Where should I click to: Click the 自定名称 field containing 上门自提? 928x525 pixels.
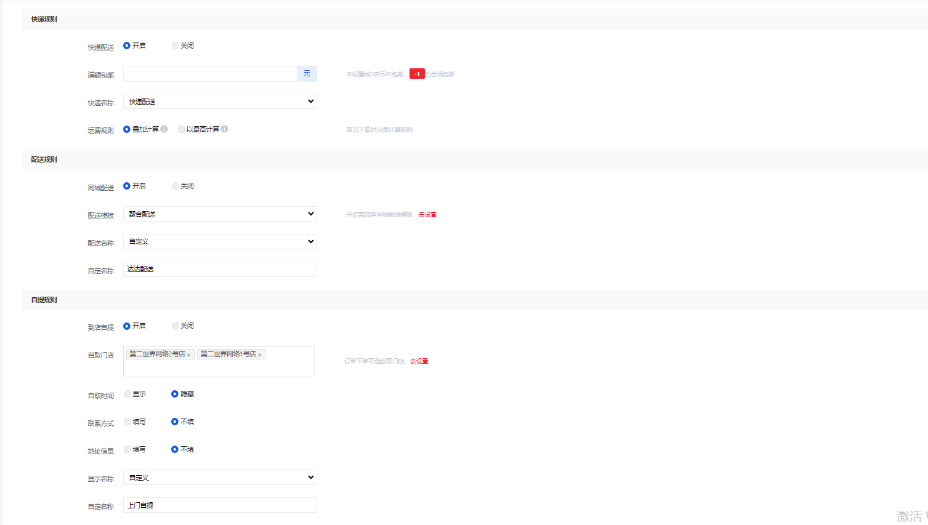[x=220, y=505]
